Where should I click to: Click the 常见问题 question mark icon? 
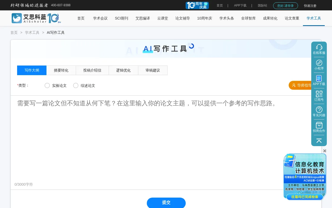319,110
